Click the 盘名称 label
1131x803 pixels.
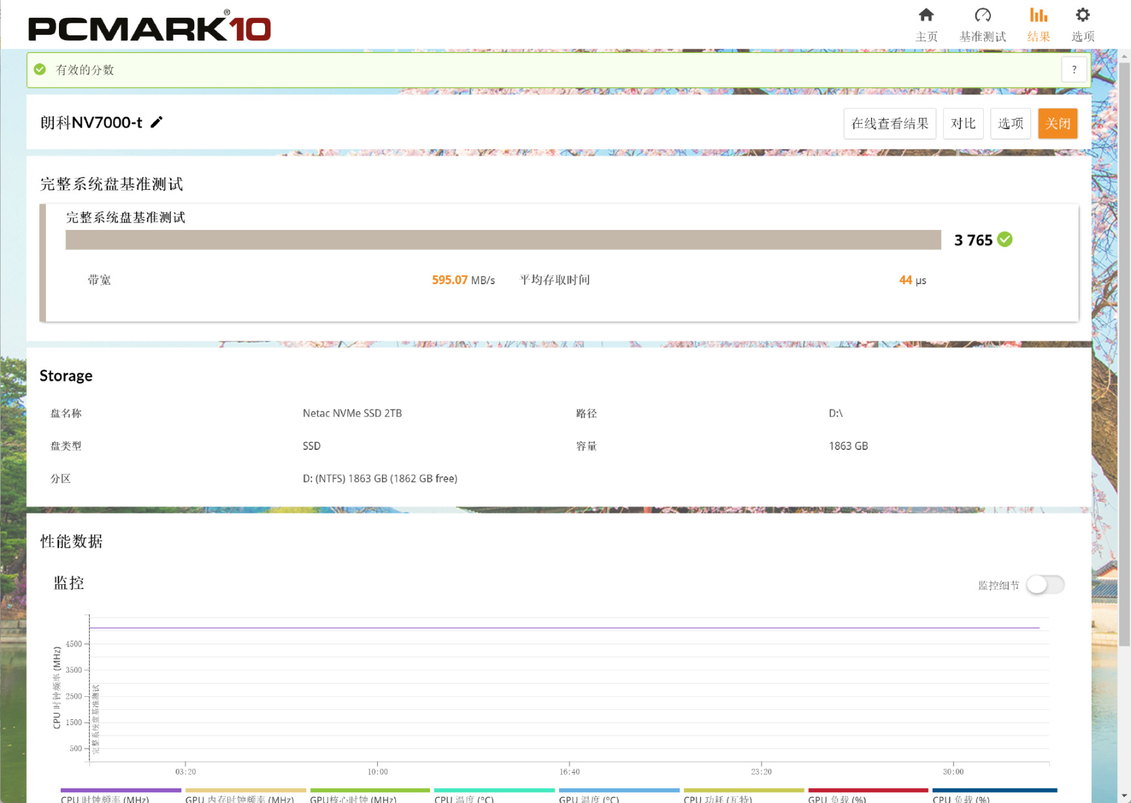pos(66,413)
